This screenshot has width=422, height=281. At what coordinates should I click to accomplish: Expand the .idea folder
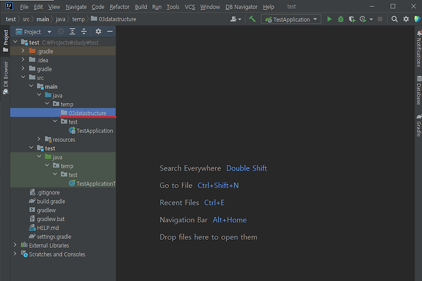[23, 60]
